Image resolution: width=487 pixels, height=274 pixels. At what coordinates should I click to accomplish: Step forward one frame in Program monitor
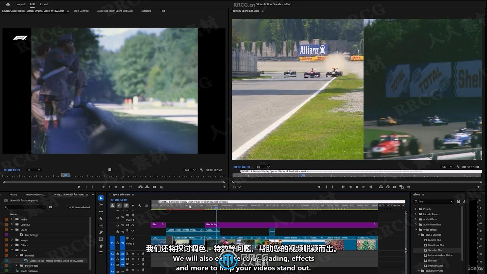363,187
